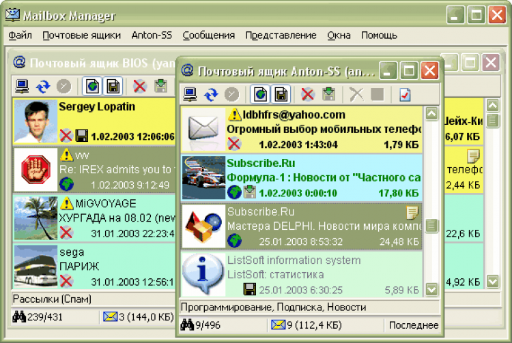Click refresh arrows in BIOS mailbox toolbar
This screenshot has height=343, width=512.
pyautogui.click(x=43, y=87)
